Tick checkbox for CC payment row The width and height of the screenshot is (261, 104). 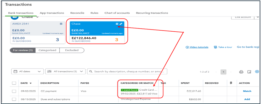tap(14, 91)
